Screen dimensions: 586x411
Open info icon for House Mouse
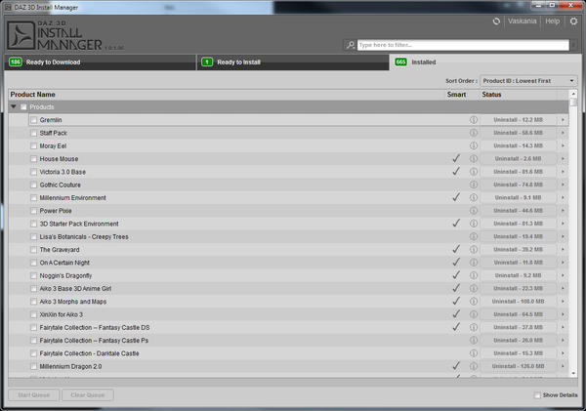click(474, 159)
